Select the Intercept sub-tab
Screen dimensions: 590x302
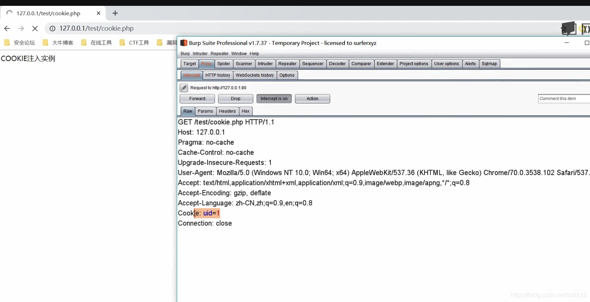tap(192, 75)
